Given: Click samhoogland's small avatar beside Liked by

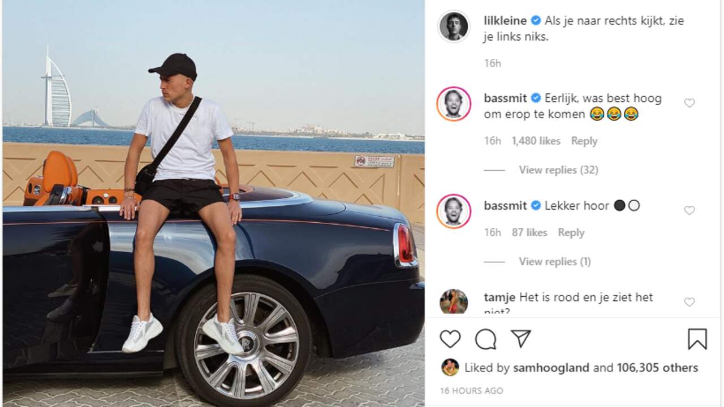Looking at the screenshot, I should point(450,367).
